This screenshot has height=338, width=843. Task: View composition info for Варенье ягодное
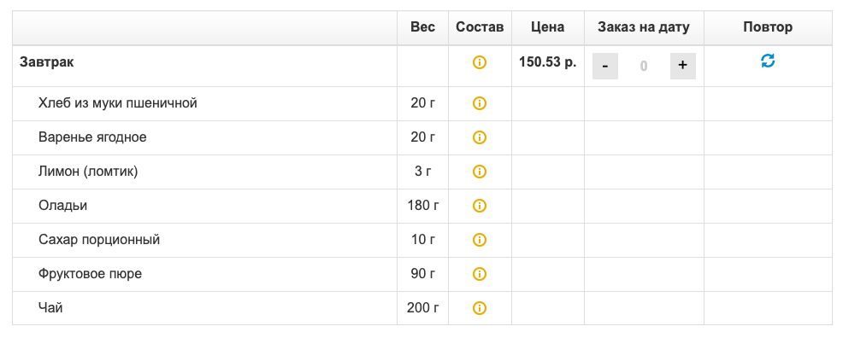click(x=479, y=137)
